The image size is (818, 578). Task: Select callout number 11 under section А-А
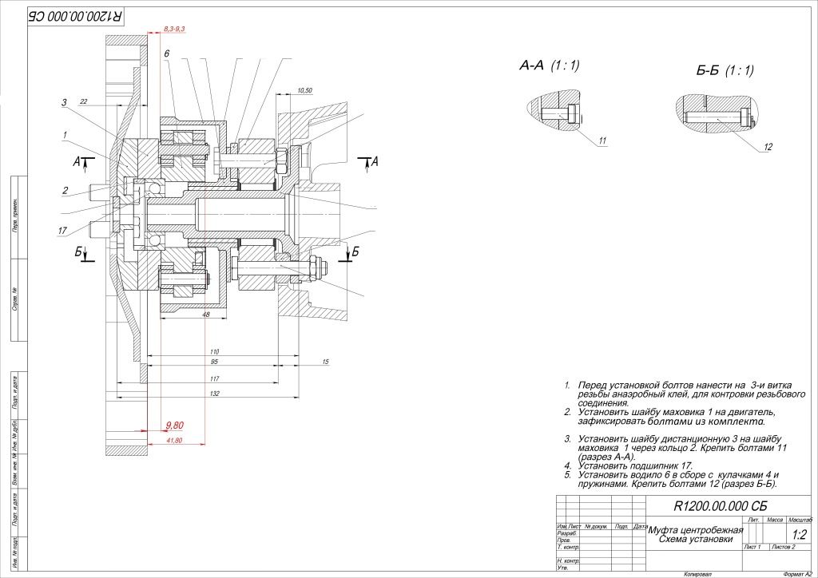click(x=603, y=141)
